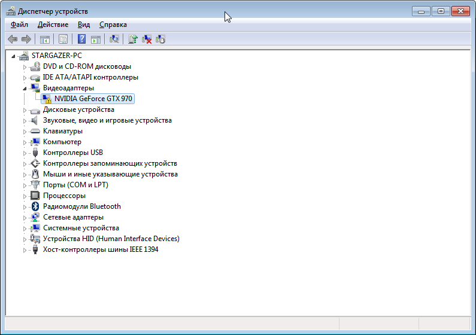This screenshot has width=476, height=335.
Task: Toggle the console tree pane icon
Action: pos(44,39)
